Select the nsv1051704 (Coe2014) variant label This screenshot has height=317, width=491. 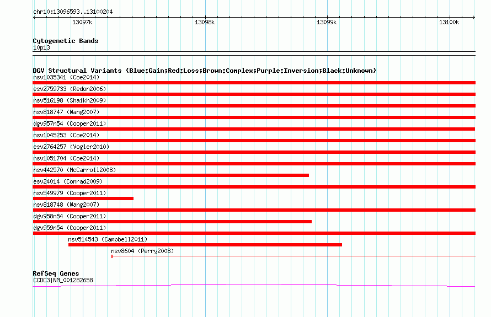(66, 158)
